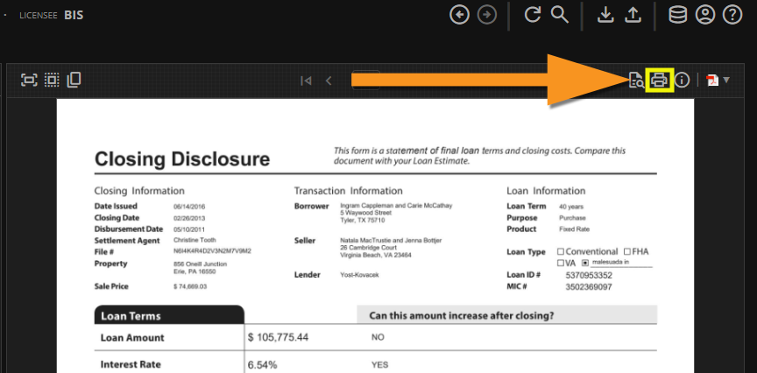
Task: Go to previous page chevron
Action: pyautogui.click(x=329, y=81)
